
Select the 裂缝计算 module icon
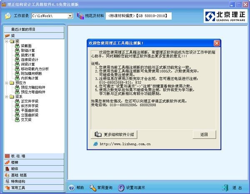click(x=17, y=50)
